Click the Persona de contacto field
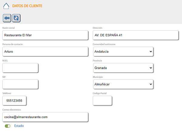Image resolution: width=182 pixels, height=133 pixels. (45, 52)
